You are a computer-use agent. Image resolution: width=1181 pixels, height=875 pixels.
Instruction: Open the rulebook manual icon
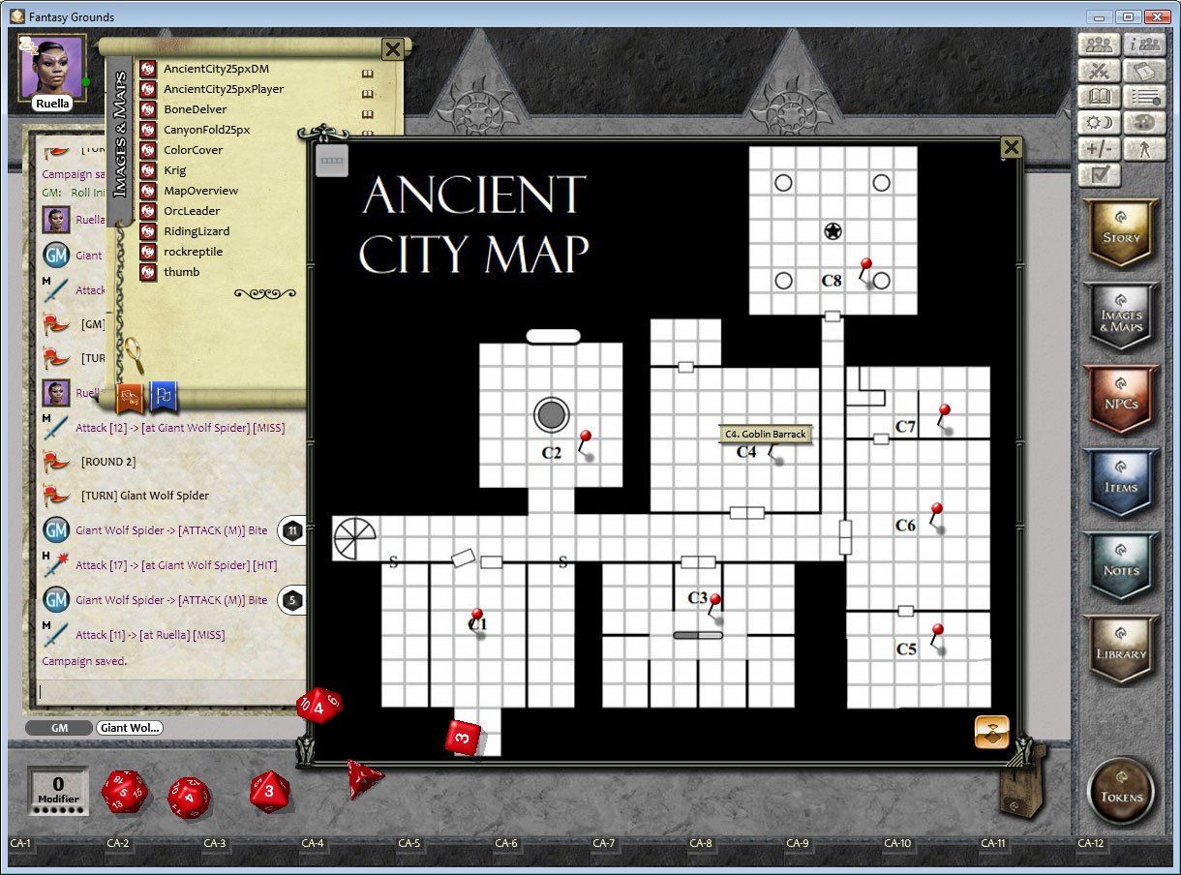point(1145,71)
